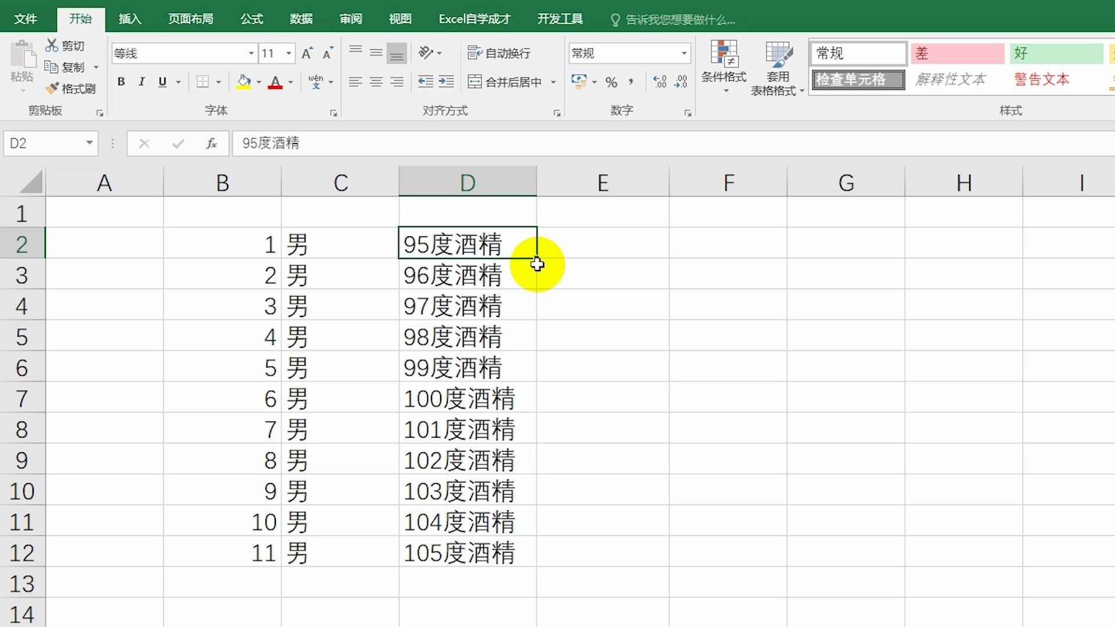This screenshot has width=1115, height=627.
Task: Click the Cut (剪切) scissors icon
Action: 52,45
